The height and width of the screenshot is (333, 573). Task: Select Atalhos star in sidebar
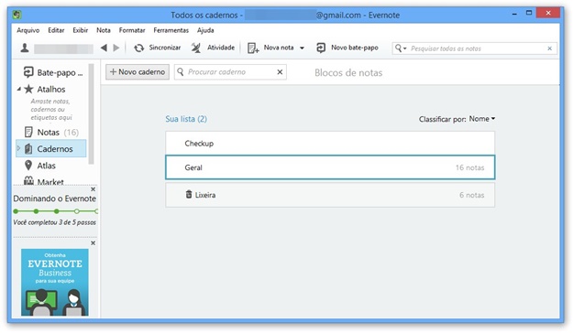[x=28, y=89]
